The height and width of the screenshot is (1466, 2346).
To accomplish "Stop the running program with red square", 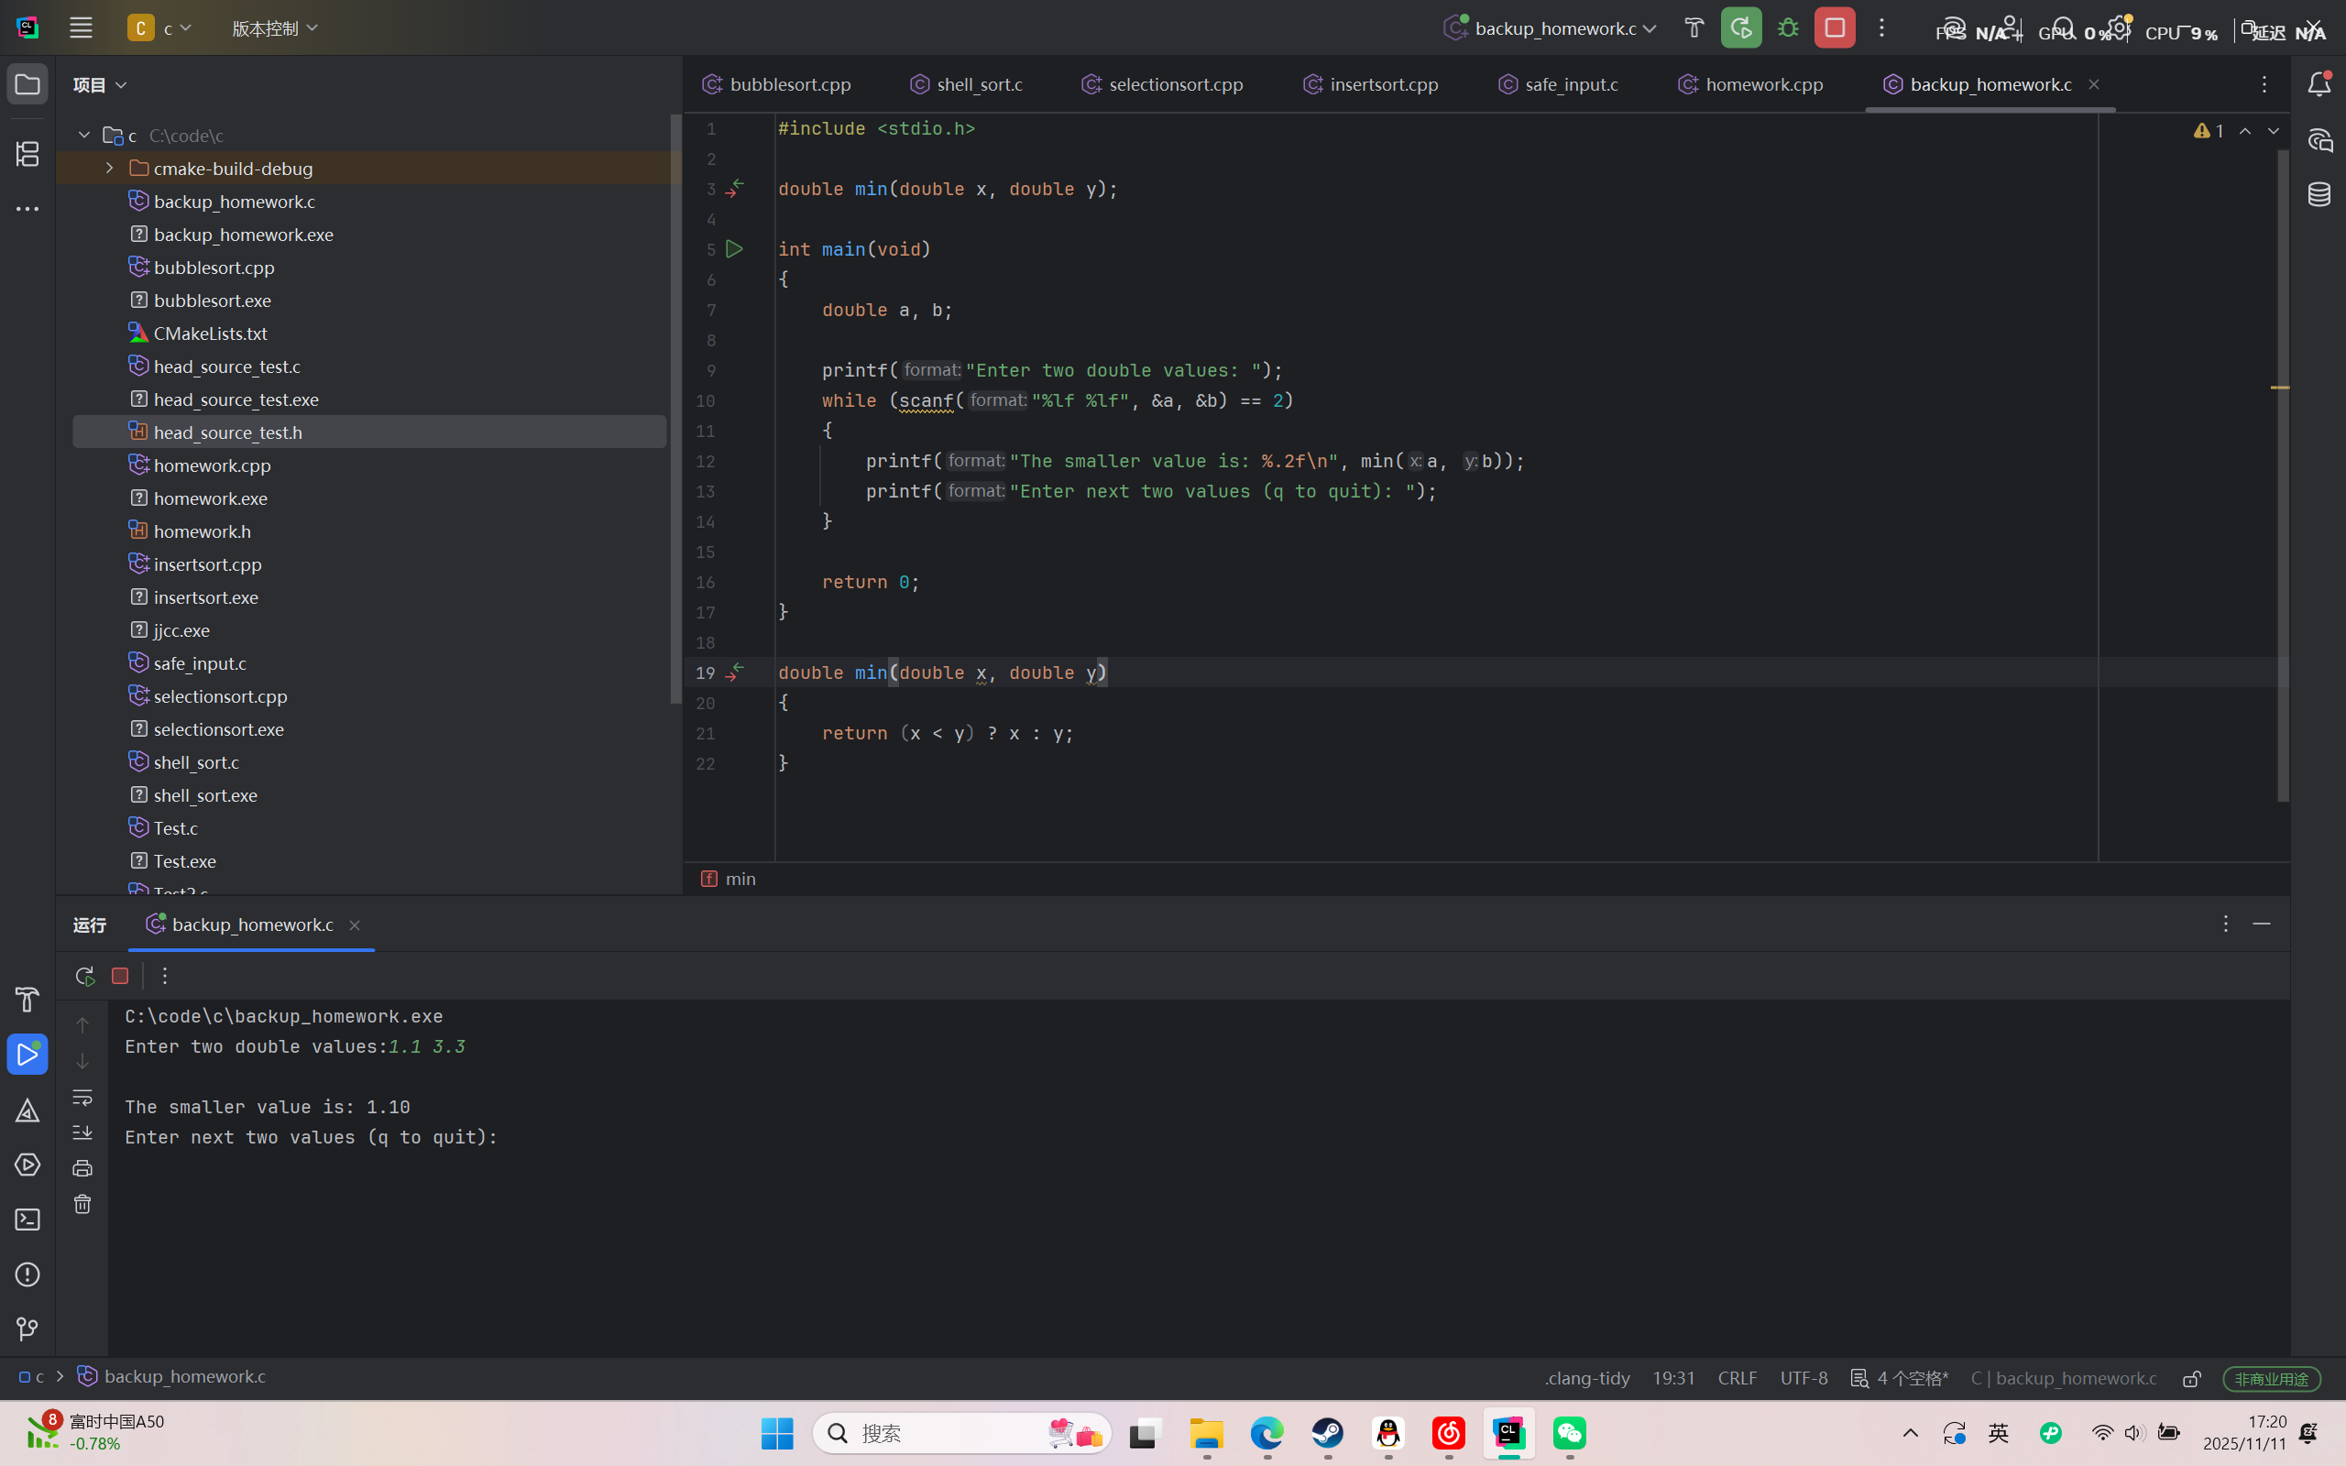I will [1834, 28].
